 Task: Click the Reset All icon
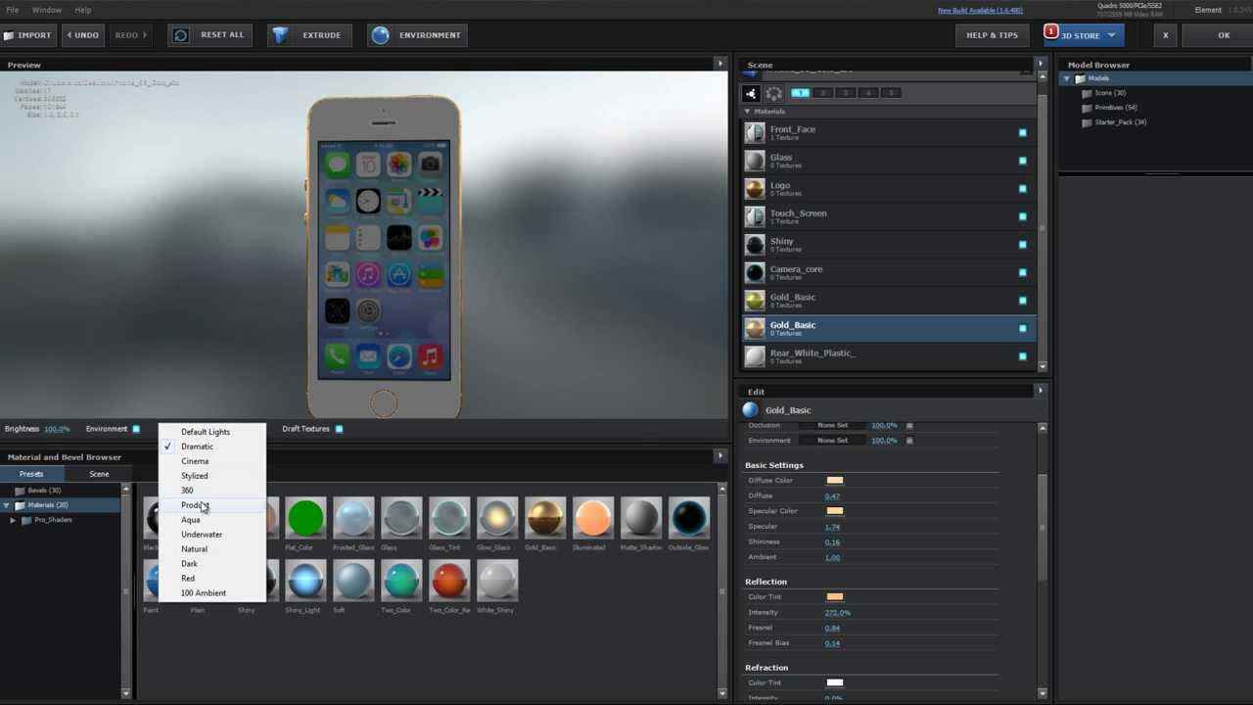point(180,35)
